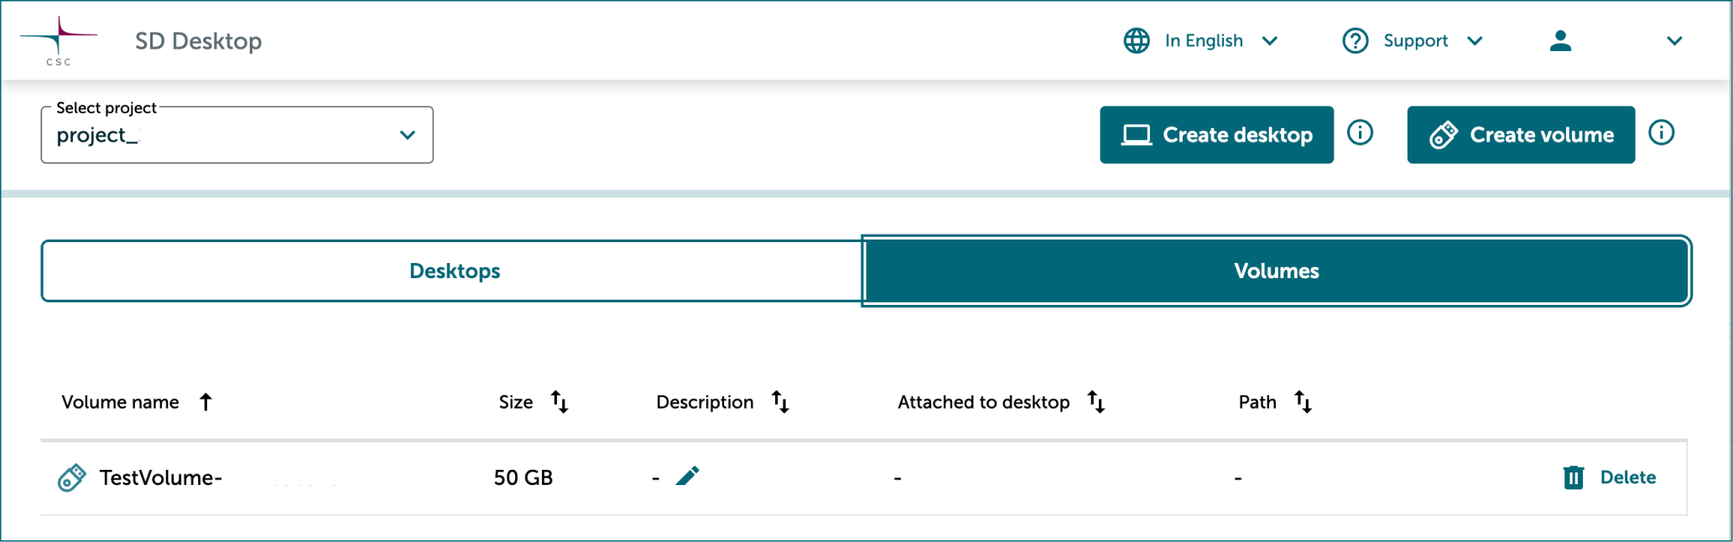Click info icon beside Create desktop
Image resolution: width=1733 pixels, height=542 pixels.
[1360, 133]
